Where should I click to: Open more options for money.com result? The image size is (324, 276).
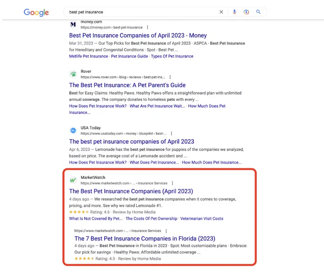click(x=147, y=27)
